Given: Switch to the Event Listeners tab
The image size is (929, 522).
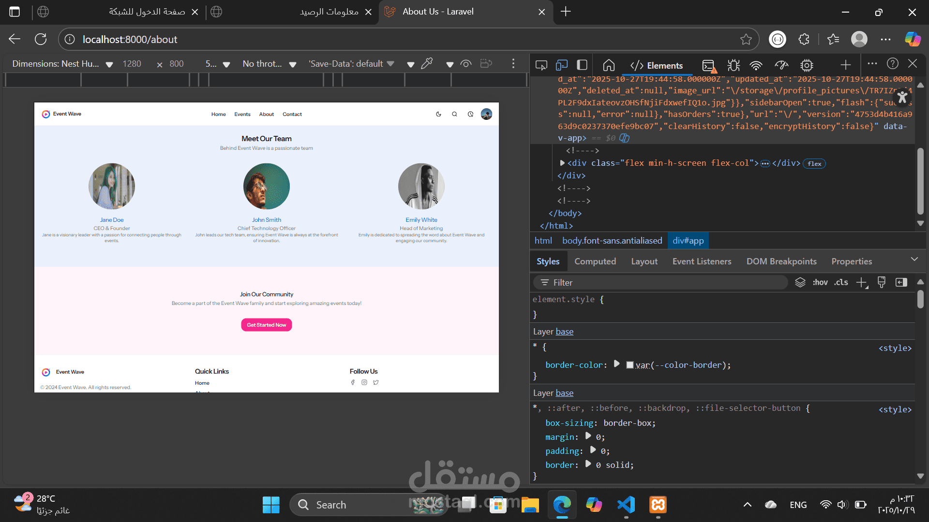Looking at the screenshot, I should (702, 261).
